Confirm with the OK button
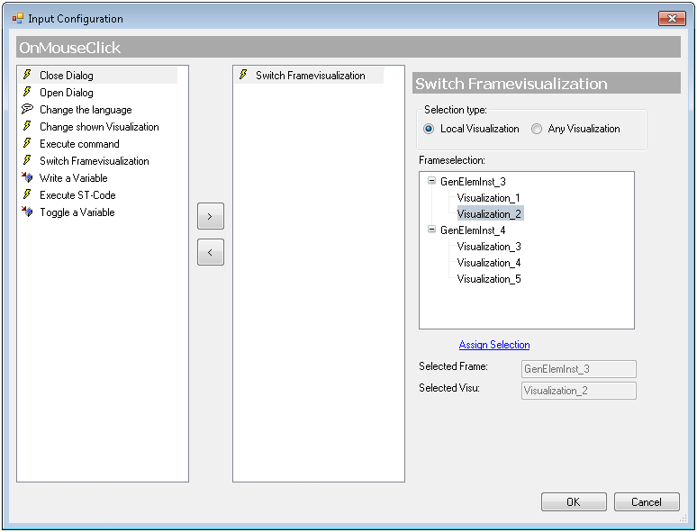The image size is (697, 532). [574, 501]
